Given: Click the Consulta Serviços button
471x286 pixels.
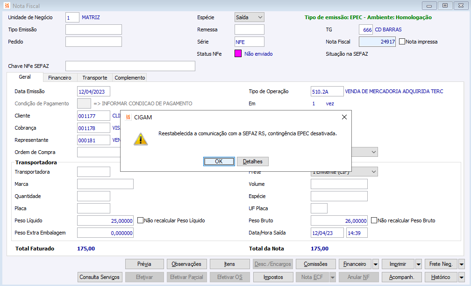Looking at the screenshot, I should (100, 277).
